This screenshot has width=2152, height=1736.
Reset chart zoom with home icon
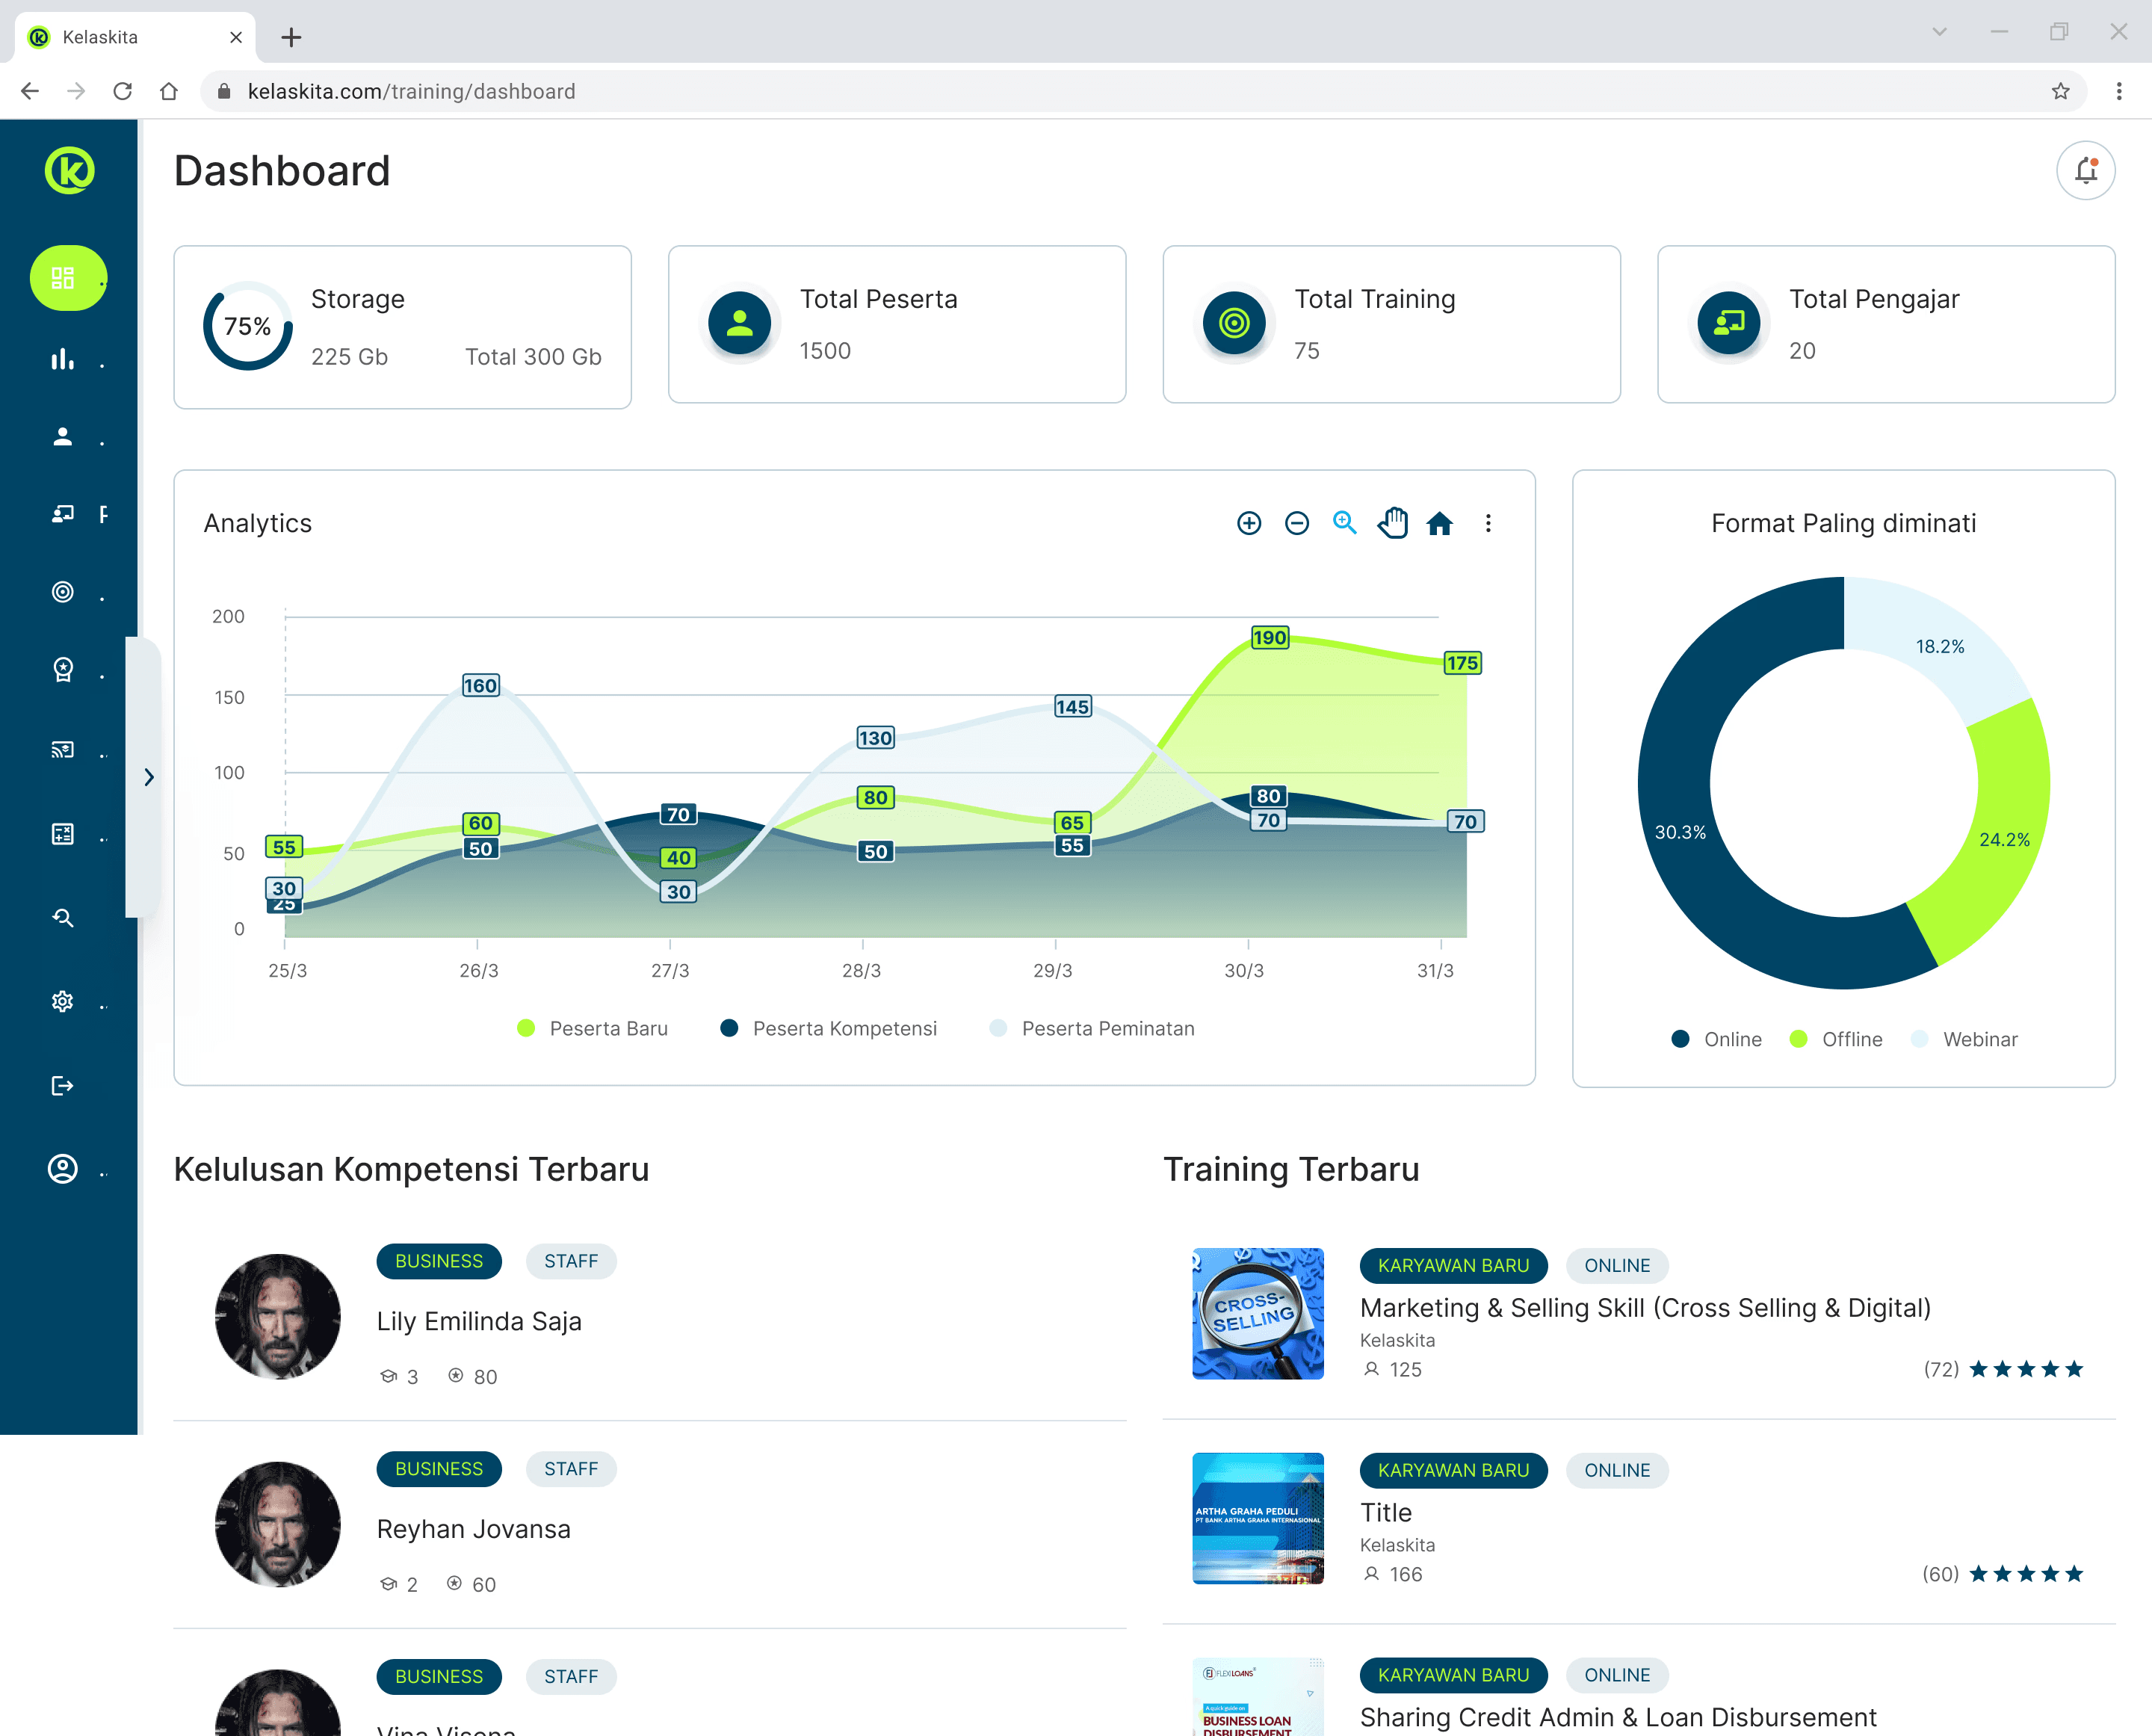[x=1440, y=523]
